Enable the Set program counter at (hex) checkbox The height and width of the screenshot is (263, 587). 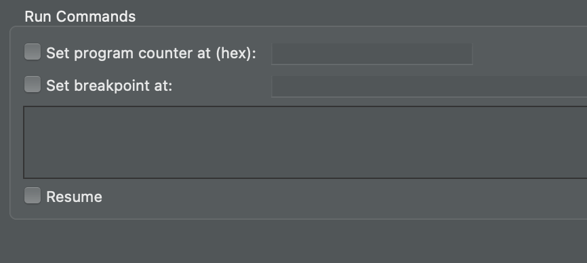33,52
